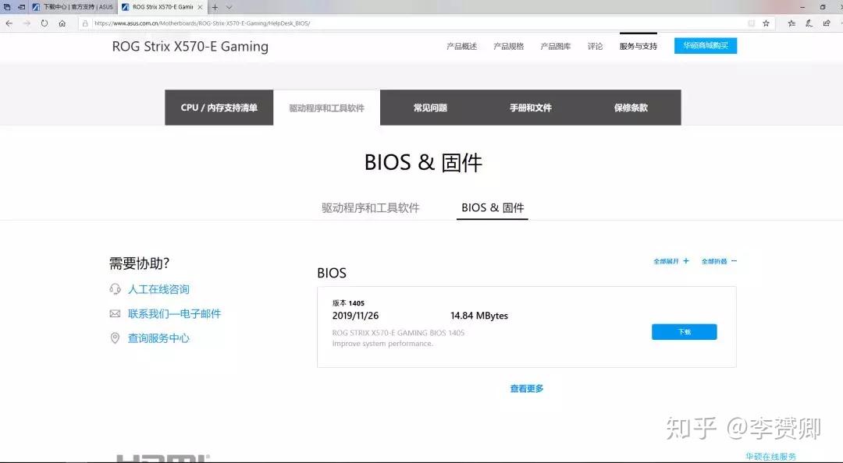
Task: Open 服务与支持 in product navigation
Action: (638, 46)
